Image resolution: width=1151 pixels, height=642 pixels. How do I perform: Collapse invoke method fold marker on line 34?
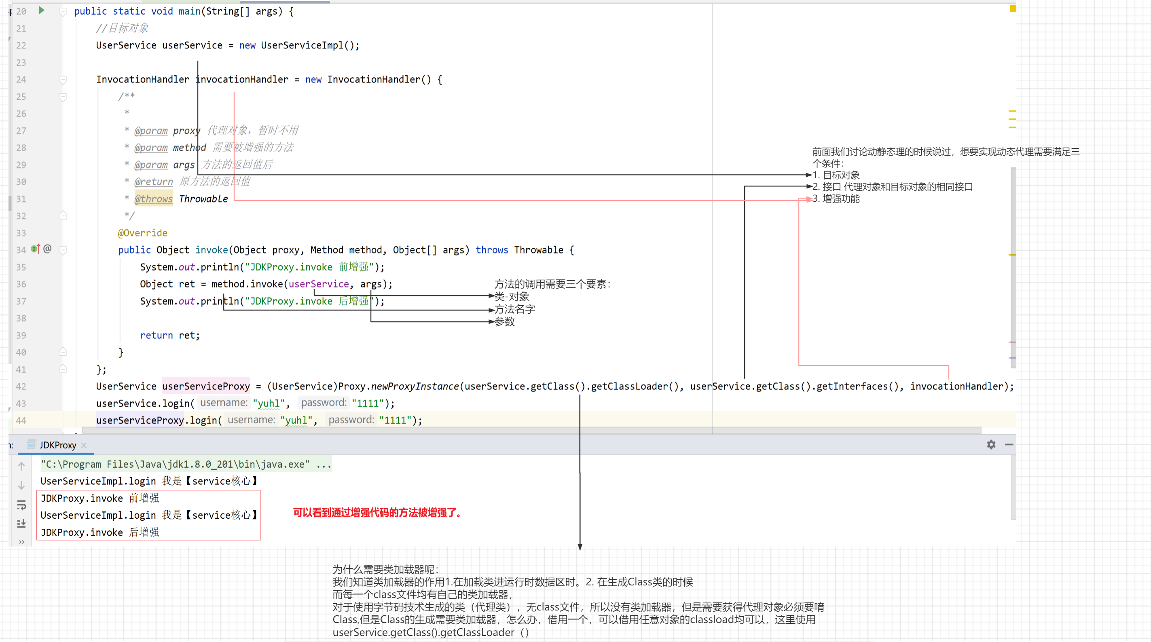(63, 250)
